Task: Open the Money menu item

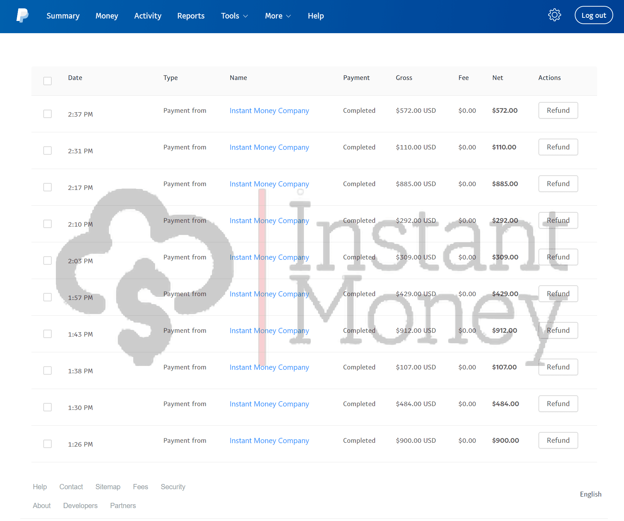Action: (107, 16)
